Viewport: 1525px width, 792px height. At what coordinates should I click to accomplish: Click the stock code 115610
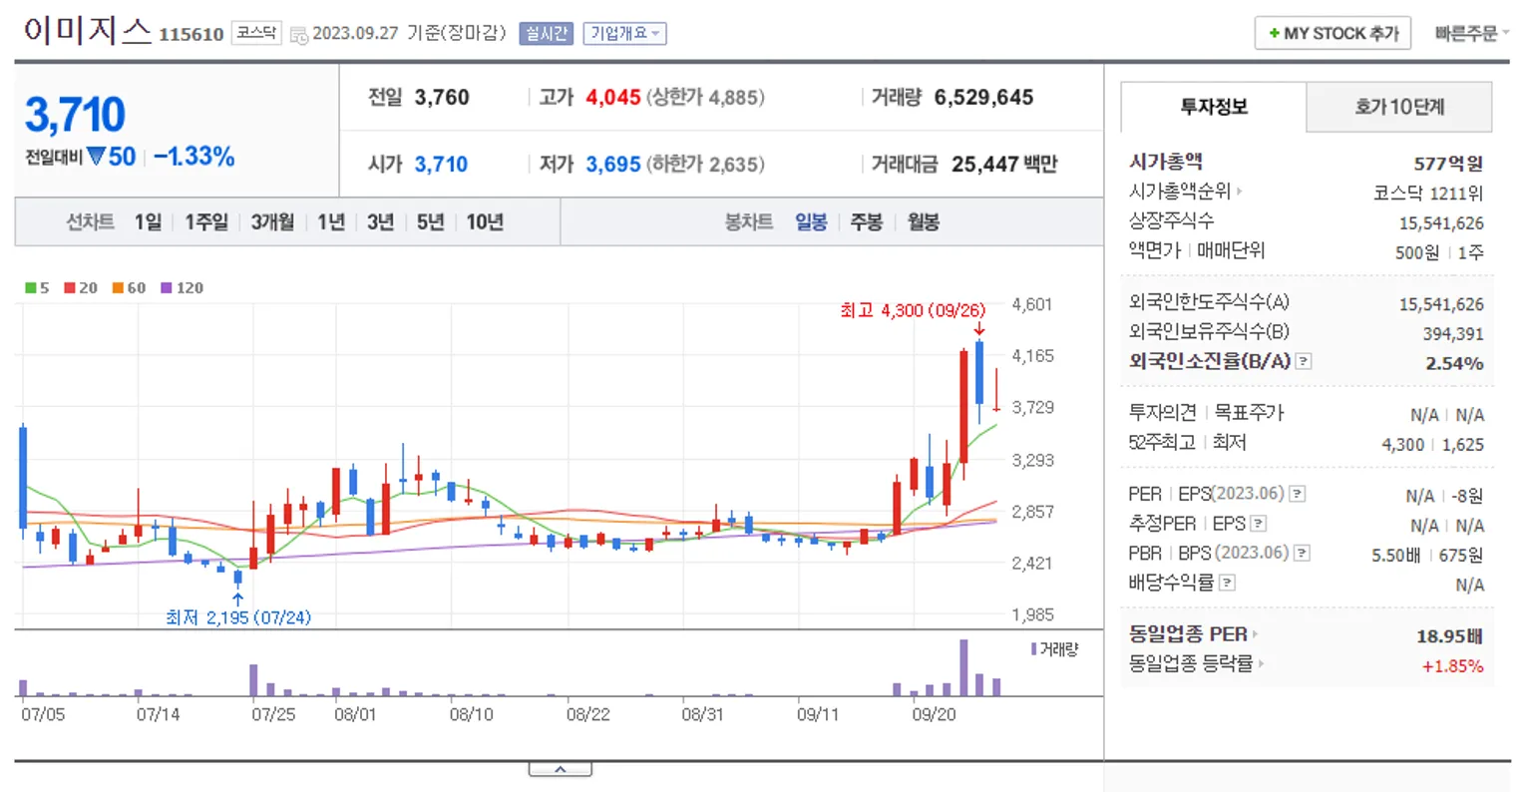[191, 34]
